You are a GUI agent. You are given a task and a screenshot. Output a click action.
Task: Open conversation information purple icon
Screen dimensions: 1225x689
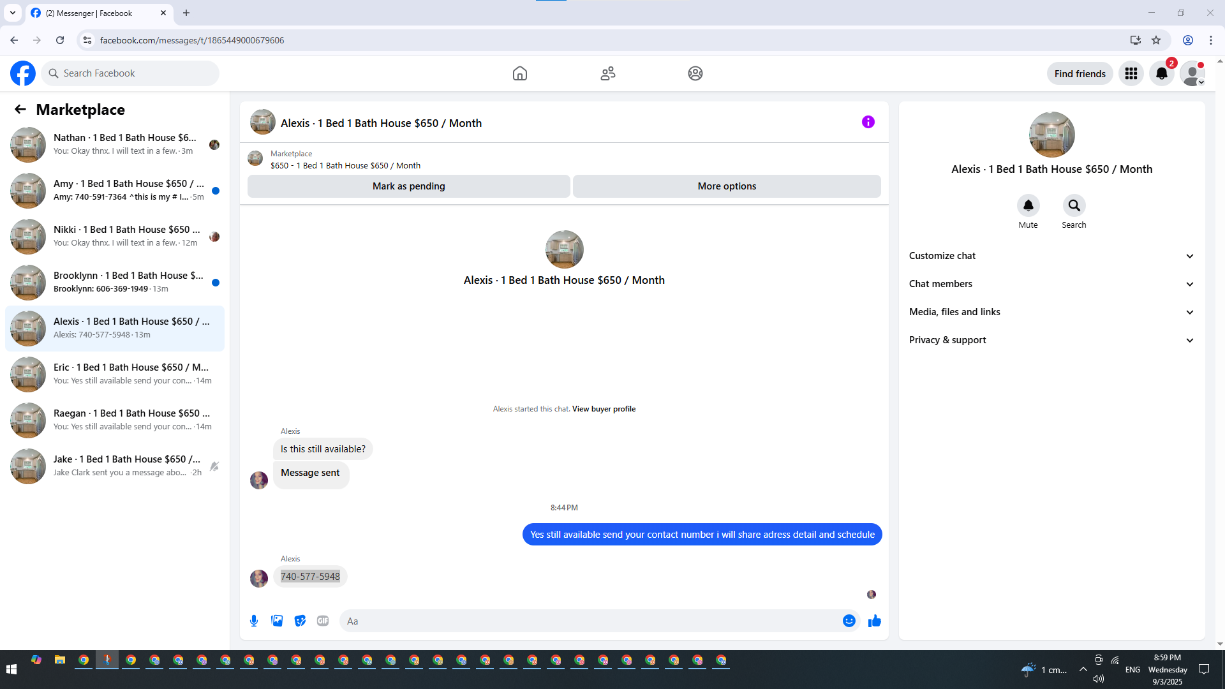[868, 122]
